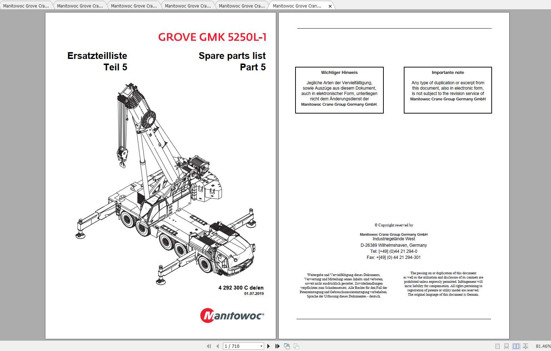
Task: Click the date 01.07.2019 on the cover page
Action: click(254, 294)
